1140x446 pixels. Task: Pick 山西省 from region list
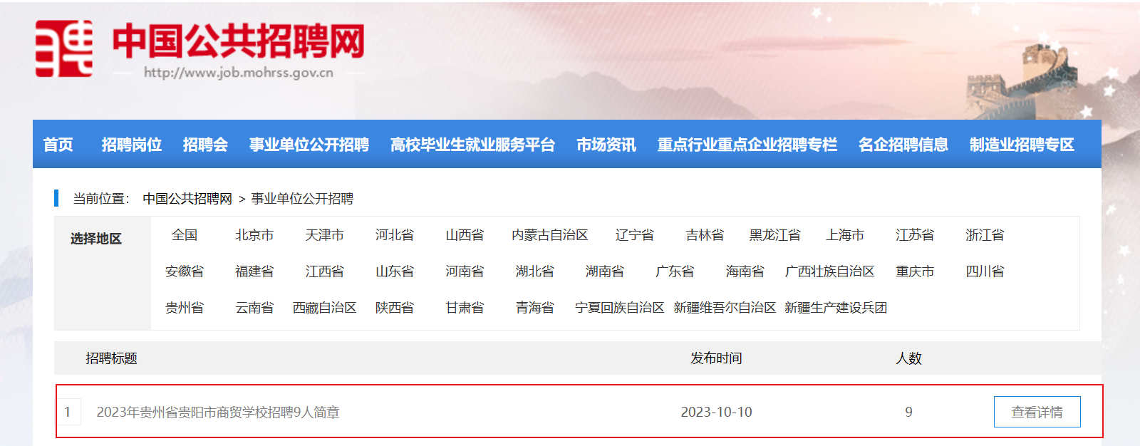click(465, 235)
